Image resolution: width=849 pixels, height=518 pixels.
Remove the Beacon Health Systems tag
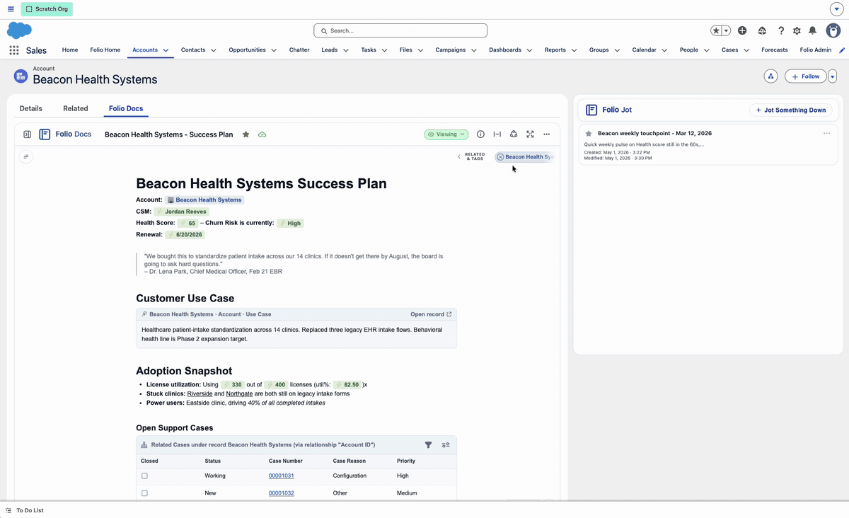click(500, 157)
